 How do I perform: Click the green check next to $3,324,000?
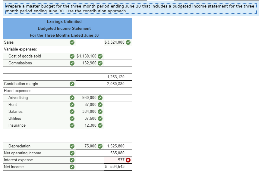tap(128, 42)
